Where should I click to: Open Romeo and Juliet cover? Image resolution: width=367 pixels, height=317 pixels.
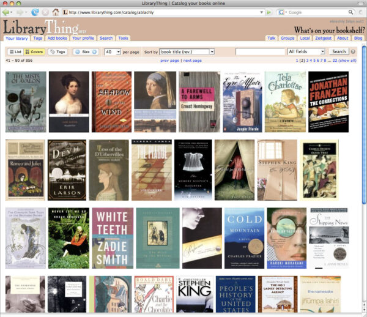pyautogui.click(x=25, y=170)
